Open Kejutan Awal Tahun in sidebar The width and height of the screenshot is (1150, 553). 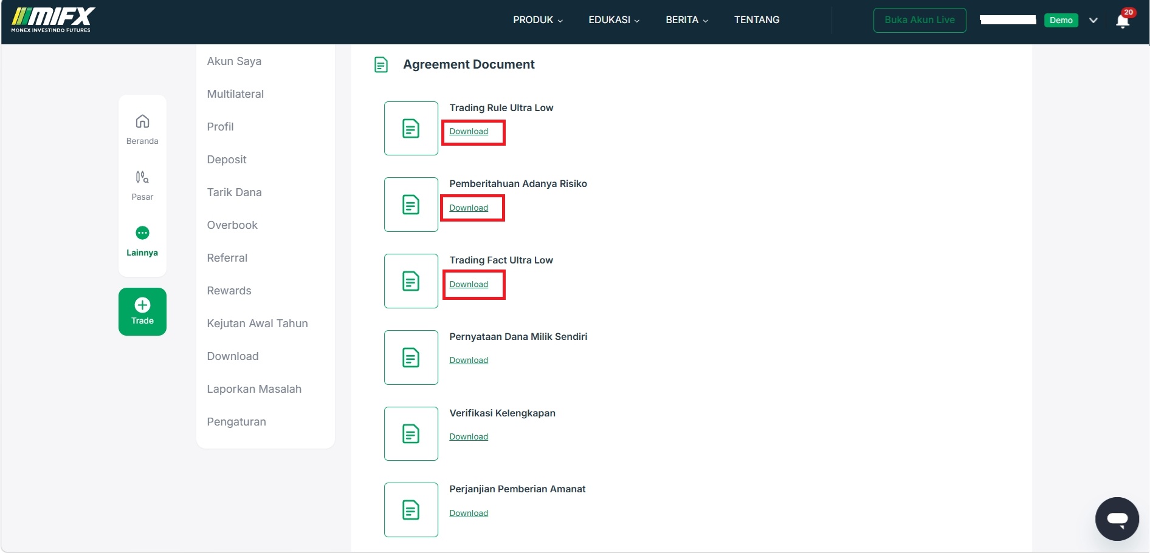point(257,324)
